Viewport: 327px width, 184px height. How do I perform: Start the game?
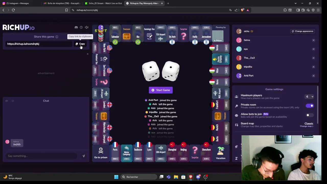click(161, 90)
